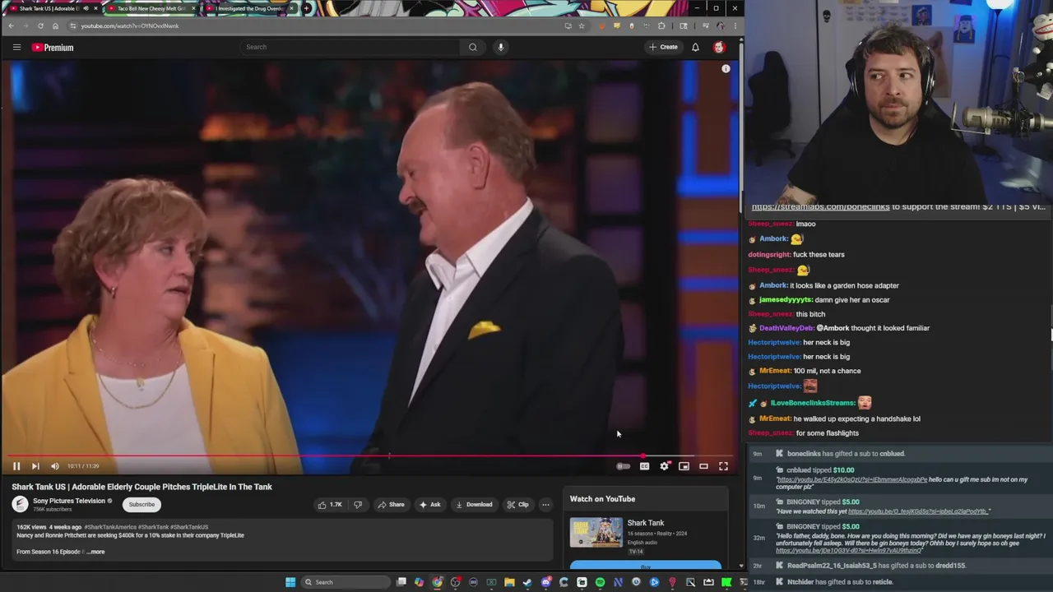Open the Create menu button

[663, 47]
